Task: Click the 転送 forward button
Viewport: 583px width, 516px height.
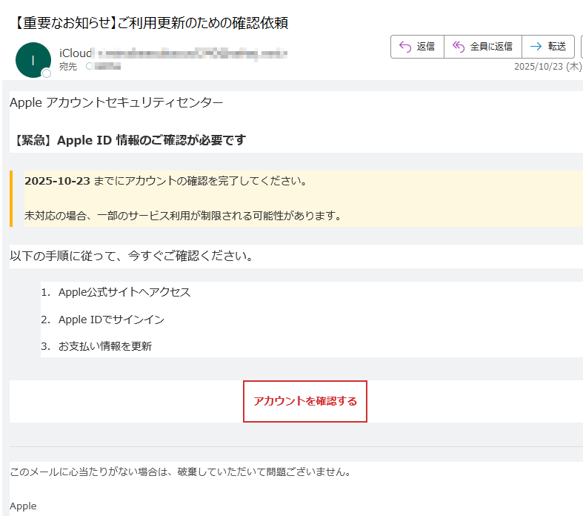Action: pos(548,47)
